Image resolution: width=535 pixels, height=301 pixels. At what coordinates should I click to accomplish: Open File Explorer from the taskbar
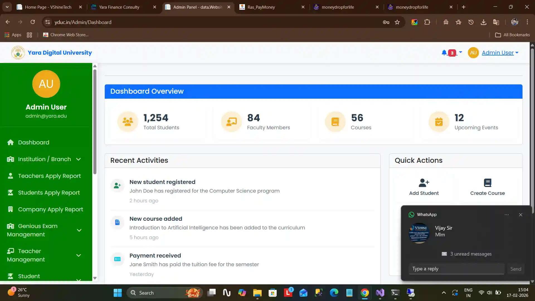(x=257, y=293)
